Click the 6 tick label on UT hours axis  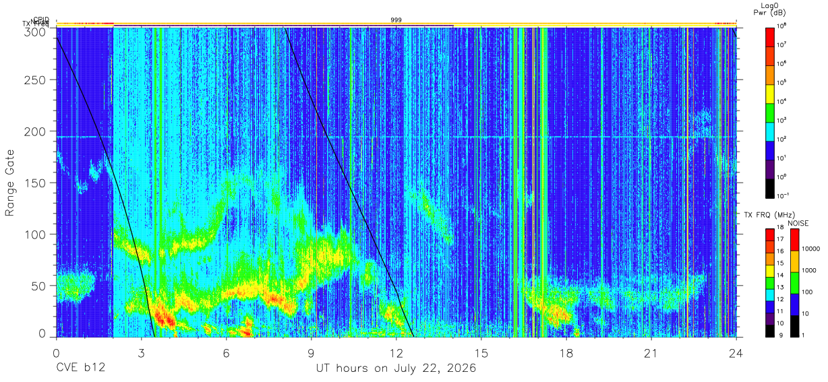pyautogui.click(x=226, y=352)
